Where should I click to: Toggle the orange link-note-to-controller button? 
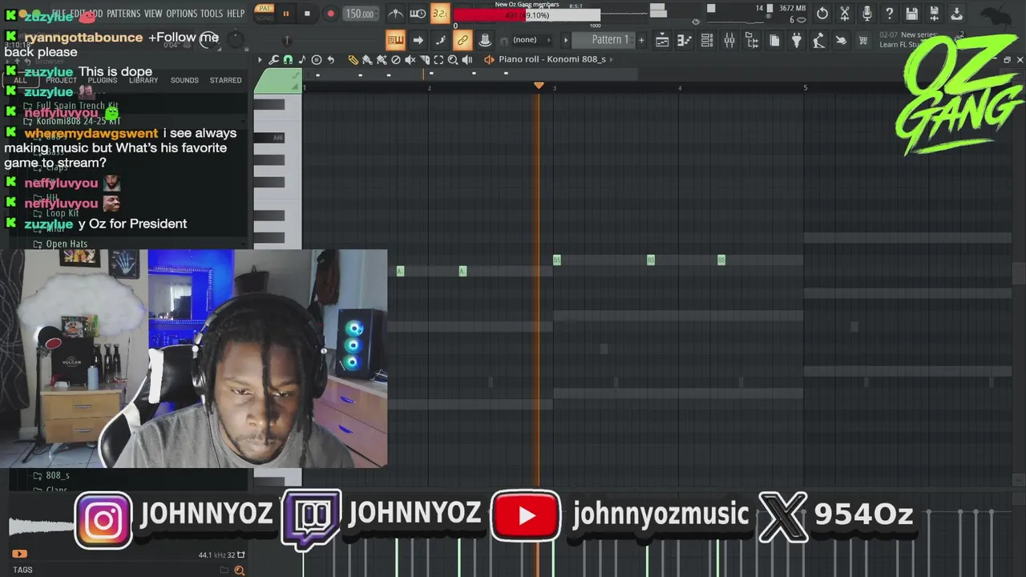point(463,40)
